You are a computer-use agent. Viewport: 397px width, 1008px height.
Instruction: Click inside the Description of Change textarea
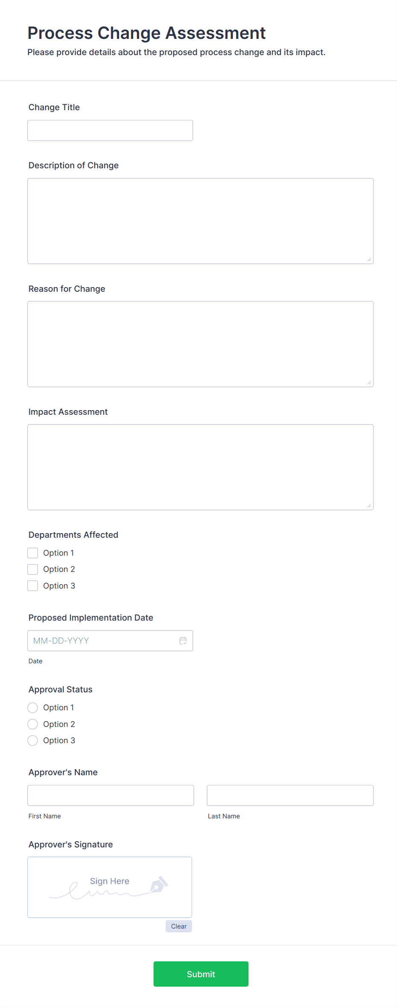pos(200,220)
